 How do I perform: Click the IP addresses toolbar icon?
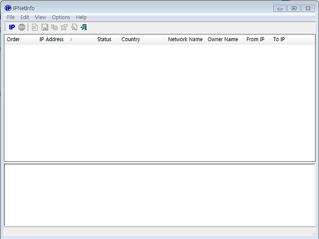(x=12, y=27)
